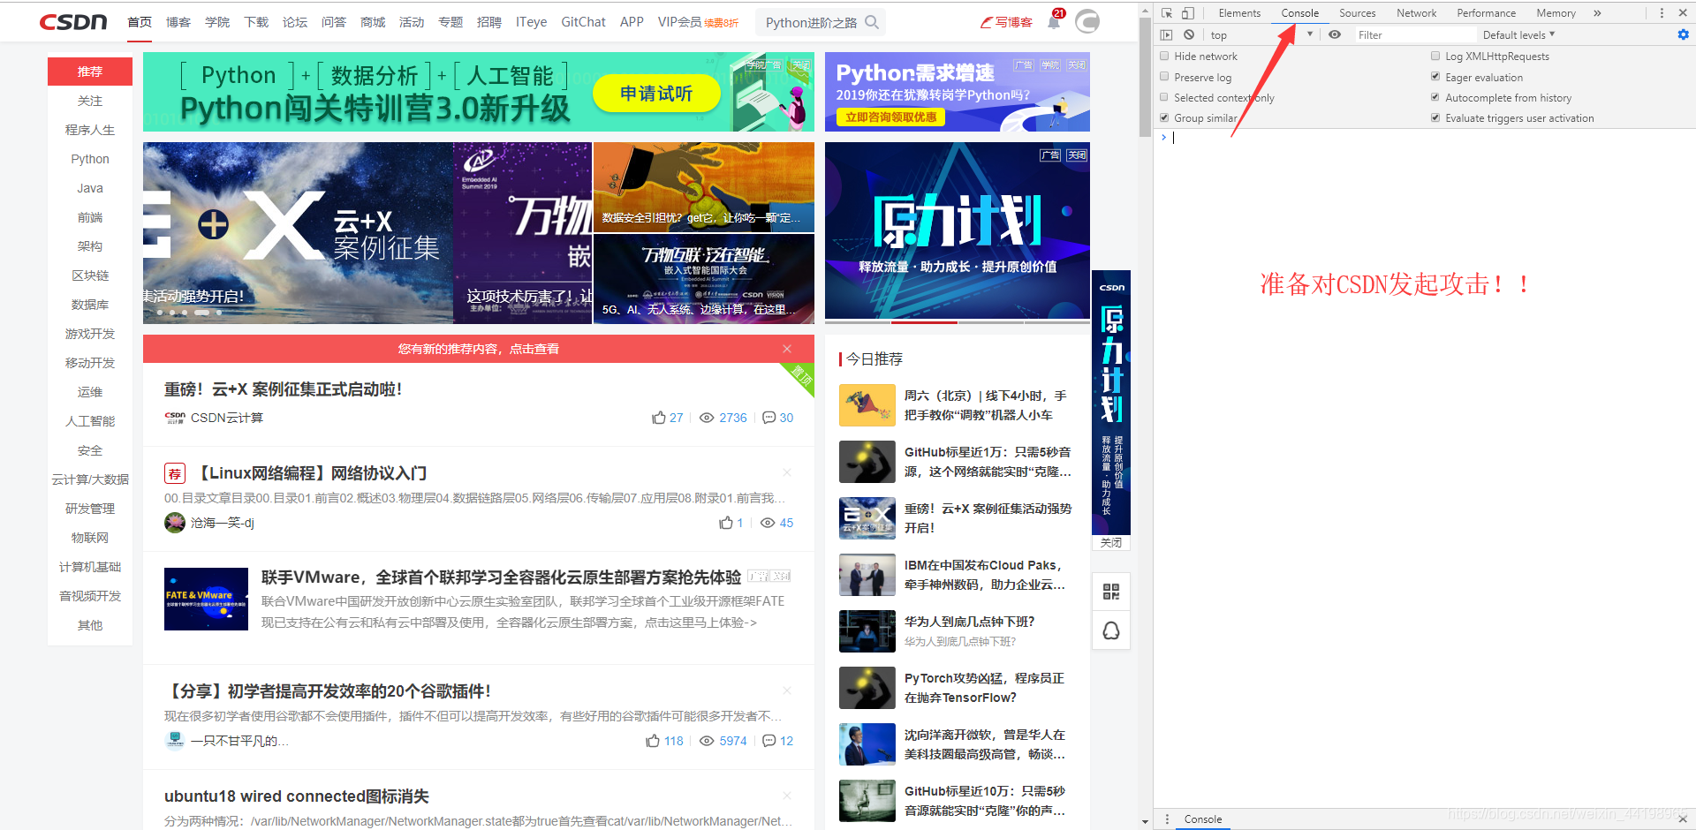Dismiss the Linux网络编程 article with its X
Screen dimensions: 1696x830
pos(787,472)
